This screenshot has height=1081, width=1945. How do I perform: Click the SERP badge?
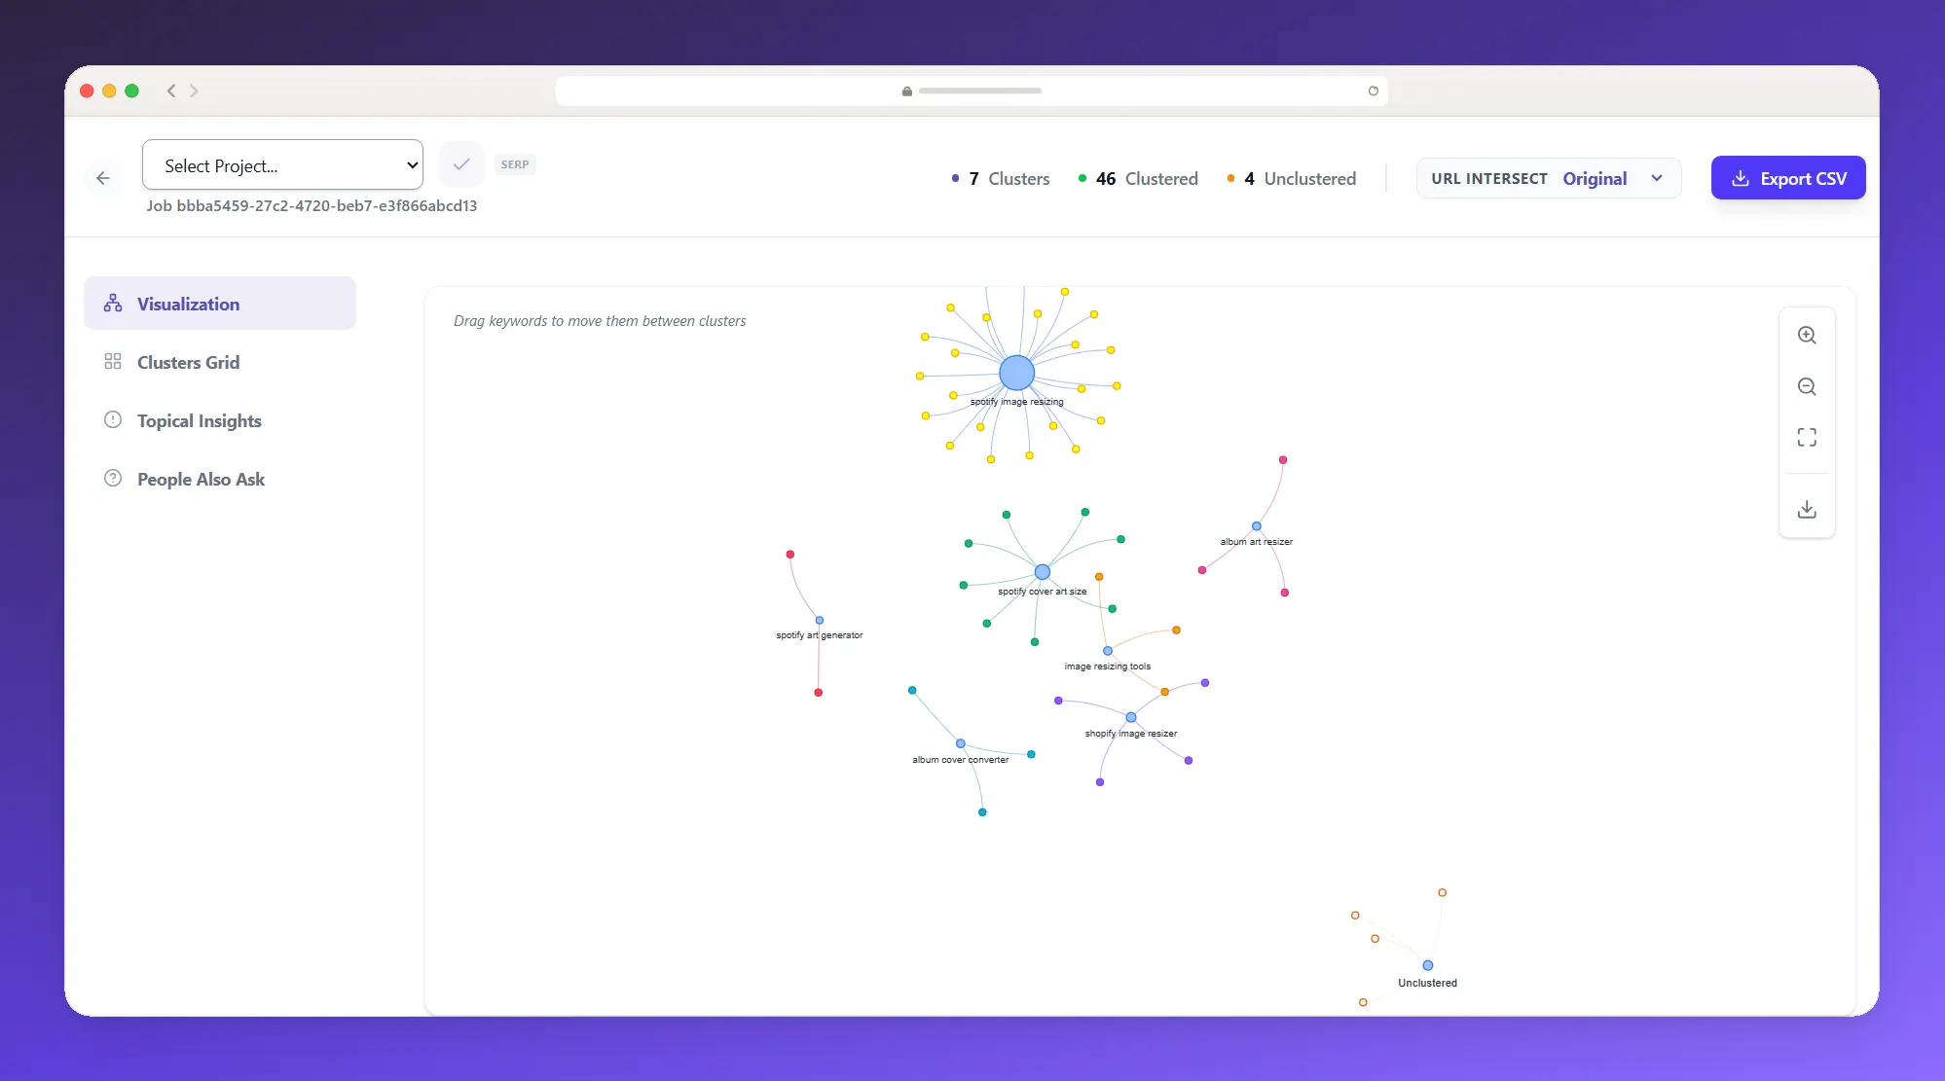(x=515, y=164)
